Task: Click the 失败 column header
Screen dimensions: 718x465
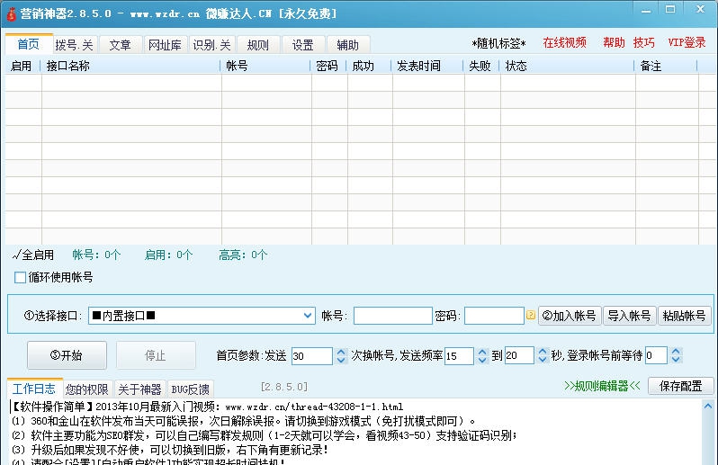Action: point(482,66)
